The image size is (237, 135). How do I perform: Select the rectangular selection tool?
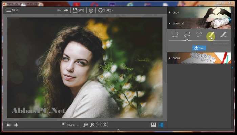coord(175,35)
